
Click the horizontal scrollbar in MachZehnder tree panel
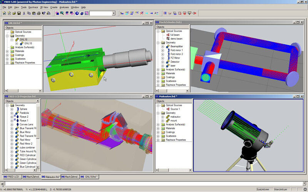click(172, 91)
